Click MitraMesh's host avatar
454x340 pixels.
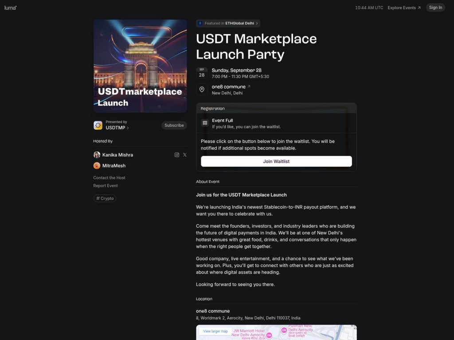(x=97, y=166)
